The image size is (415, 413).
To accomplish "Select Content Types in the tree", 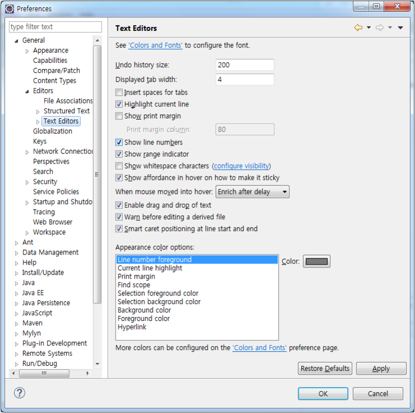I will [54, 81].
